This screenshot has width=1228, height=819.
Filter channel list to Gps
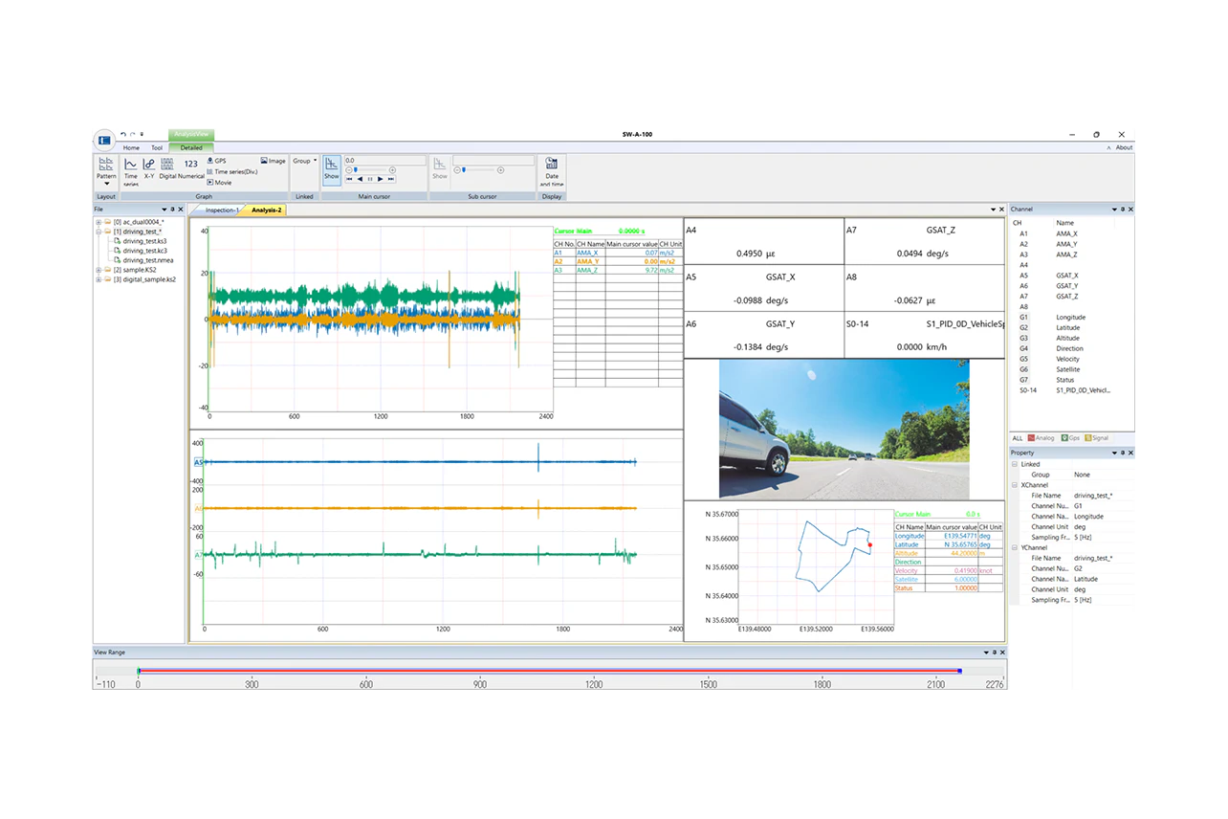pyautogui.click(x=1069, y=438)
